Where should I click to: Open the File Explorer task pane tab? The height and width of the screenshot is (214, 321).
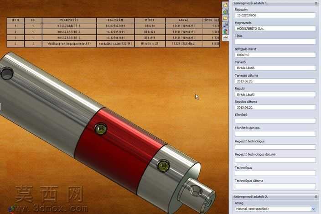[225, 18]
